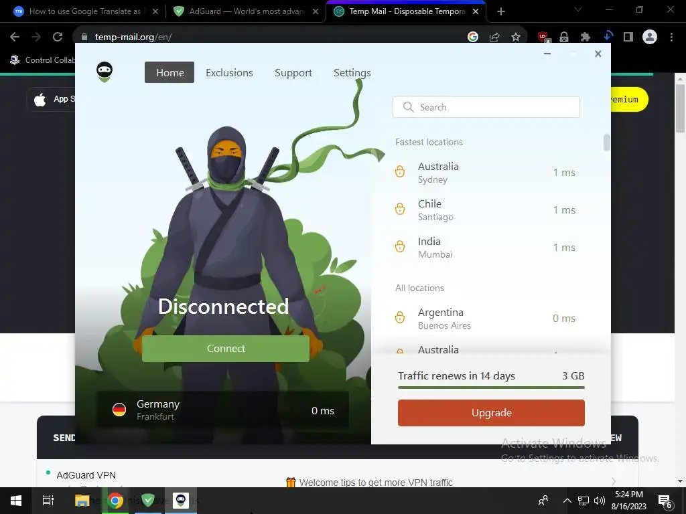Open the Chrome three-dot menu
The image size is (686, 514).
[x=671, y=37]
